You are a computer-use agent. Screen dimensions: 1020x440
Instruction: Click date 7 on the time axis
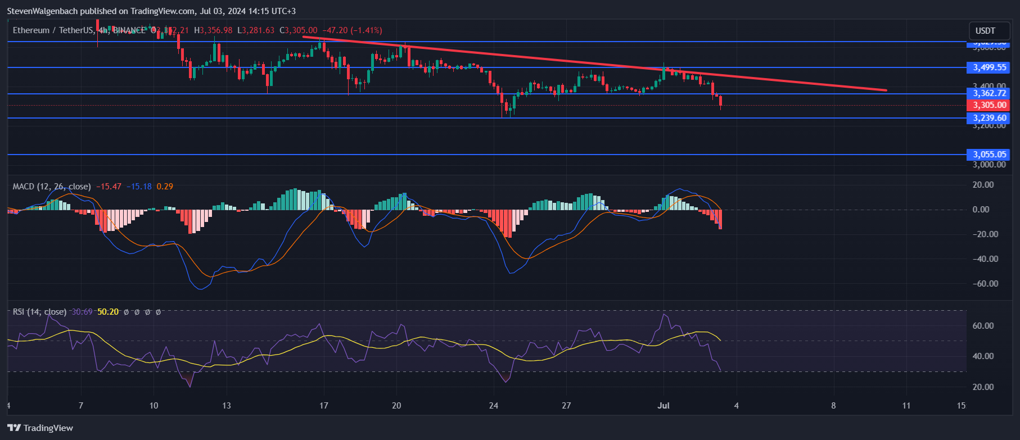[81, 406]
